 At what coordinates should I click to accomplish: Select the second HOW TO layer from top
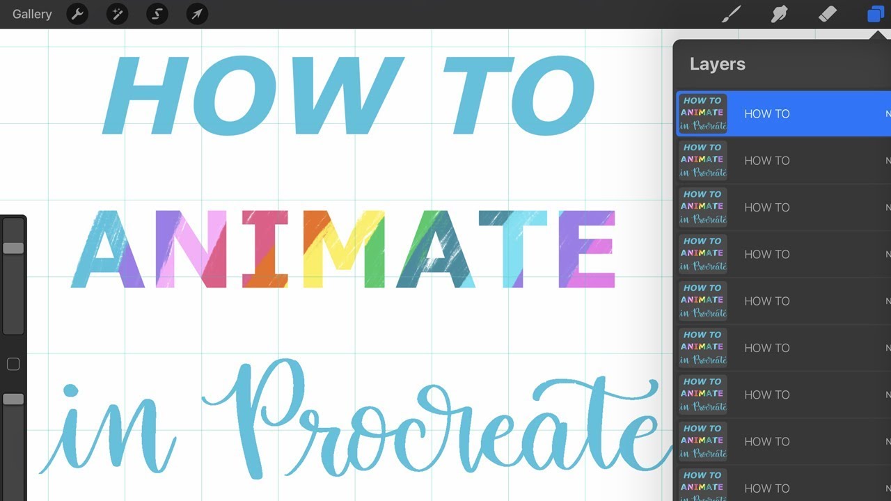click(784, 161)
